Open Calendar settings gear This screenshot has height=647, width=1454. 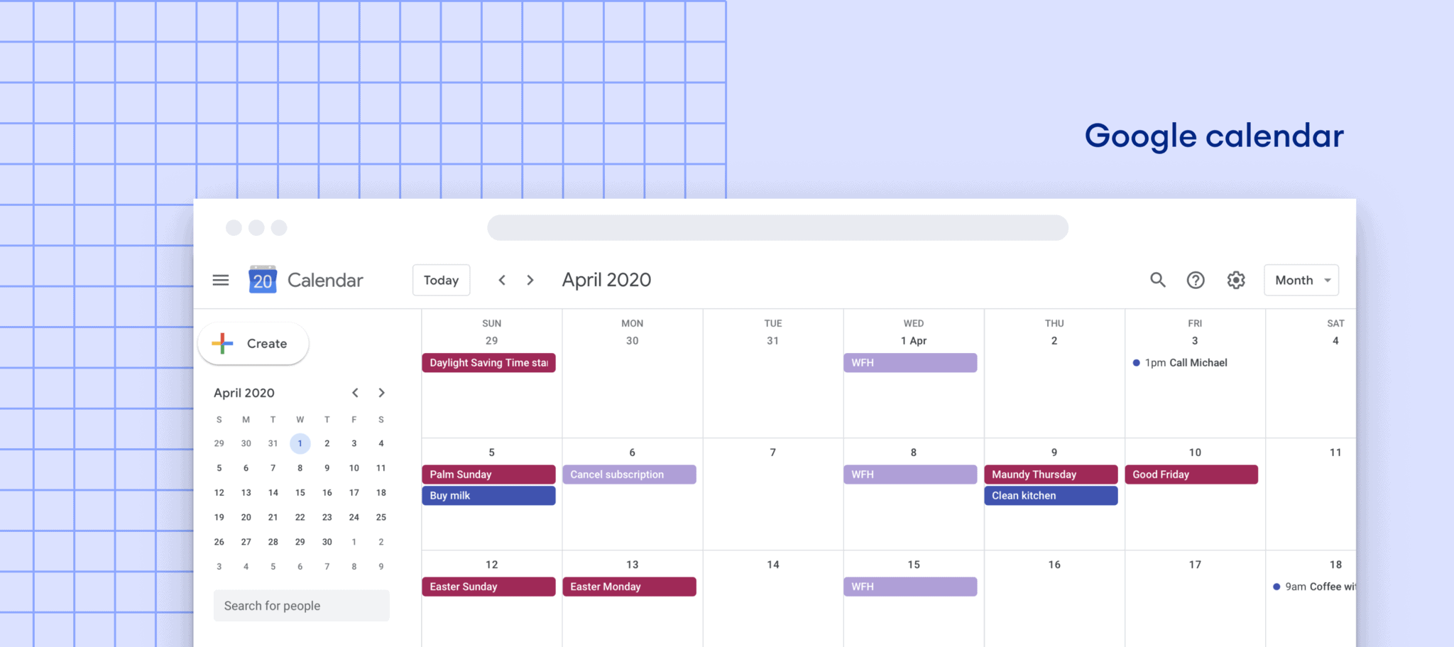1235,280
